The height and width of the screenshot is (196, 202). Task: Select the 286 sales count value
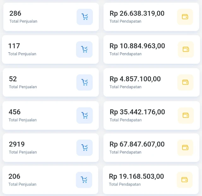pos(15,13)
